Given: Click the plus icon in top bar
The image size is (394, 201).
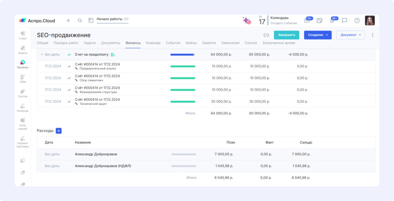Looking at the screenshot, I should click(x=68, y=21).
